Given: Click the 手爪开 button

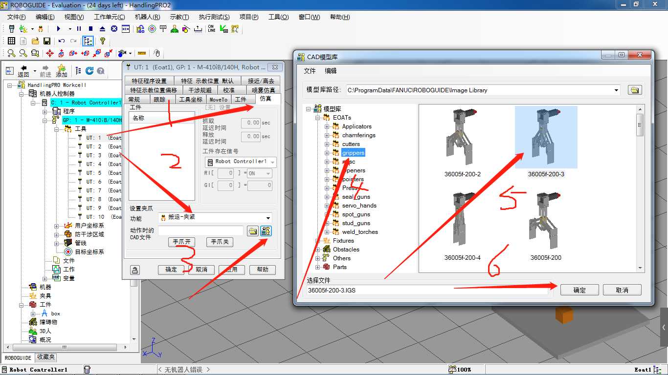Looking at the screenshot, I should [x=181, y=242].
